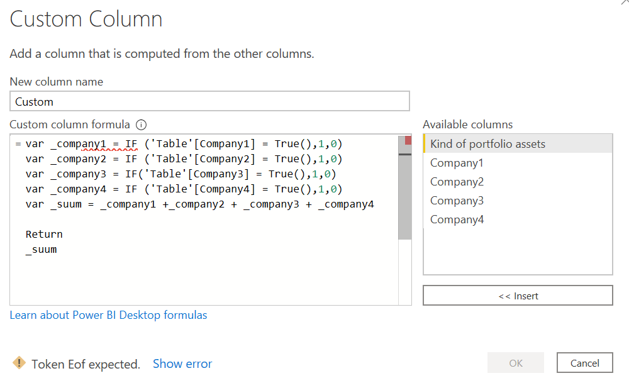Click the Cancel button
629x383 pixels.
coord(584,363)
